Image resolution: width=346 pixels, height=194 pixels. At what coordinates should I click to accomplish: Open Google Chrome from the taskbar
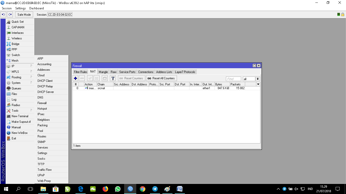(x=143, y=189)
